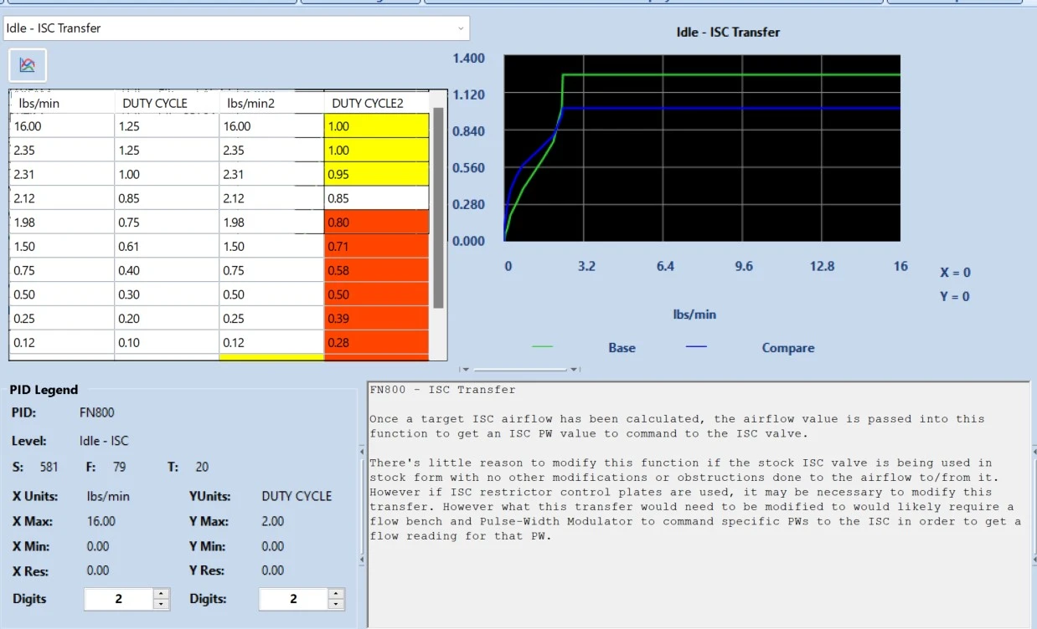1037x629 pixels.
Task: Click the X = 0 readout beside chart
Action: [x=955, y=273]
